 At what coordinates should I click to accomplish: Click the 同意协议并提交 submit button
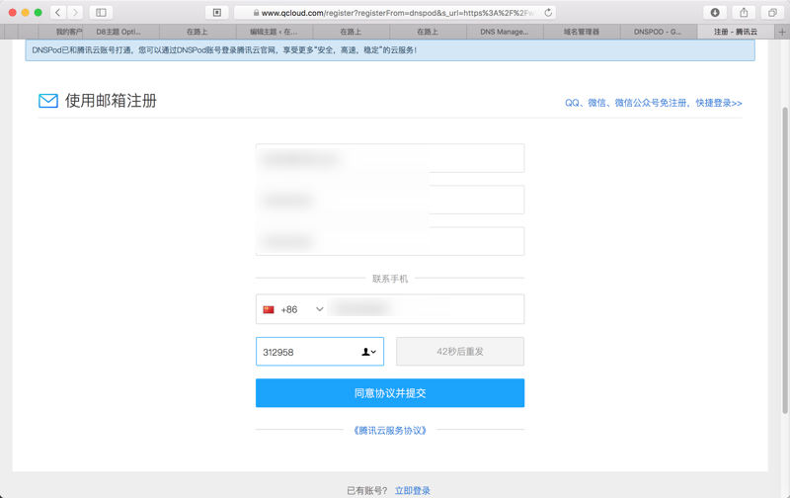[390, 393]
